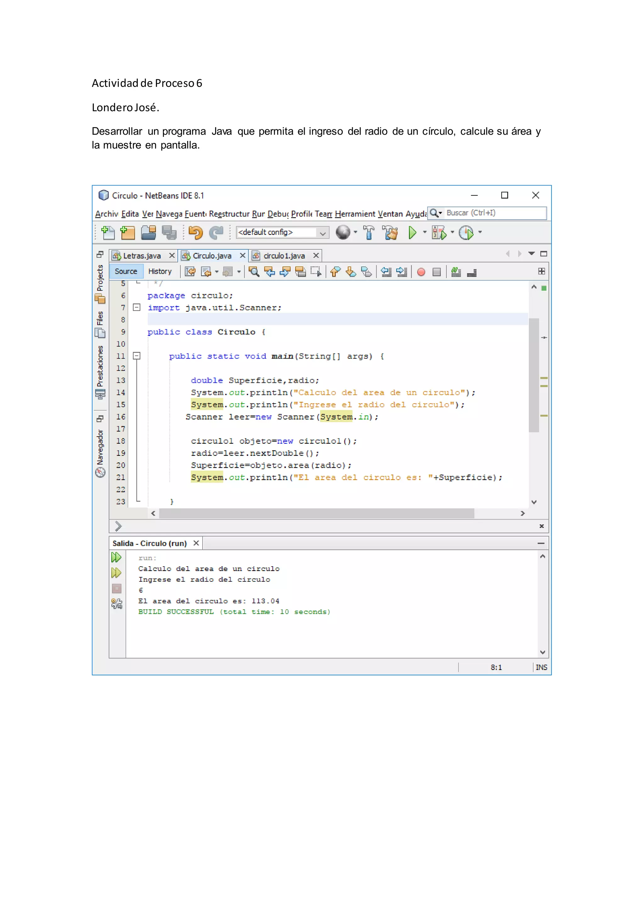Image resolution: width=644 pixels, height=911 pixels.
Task: Open the Herramientas menu
Action: tap(355, 214)
